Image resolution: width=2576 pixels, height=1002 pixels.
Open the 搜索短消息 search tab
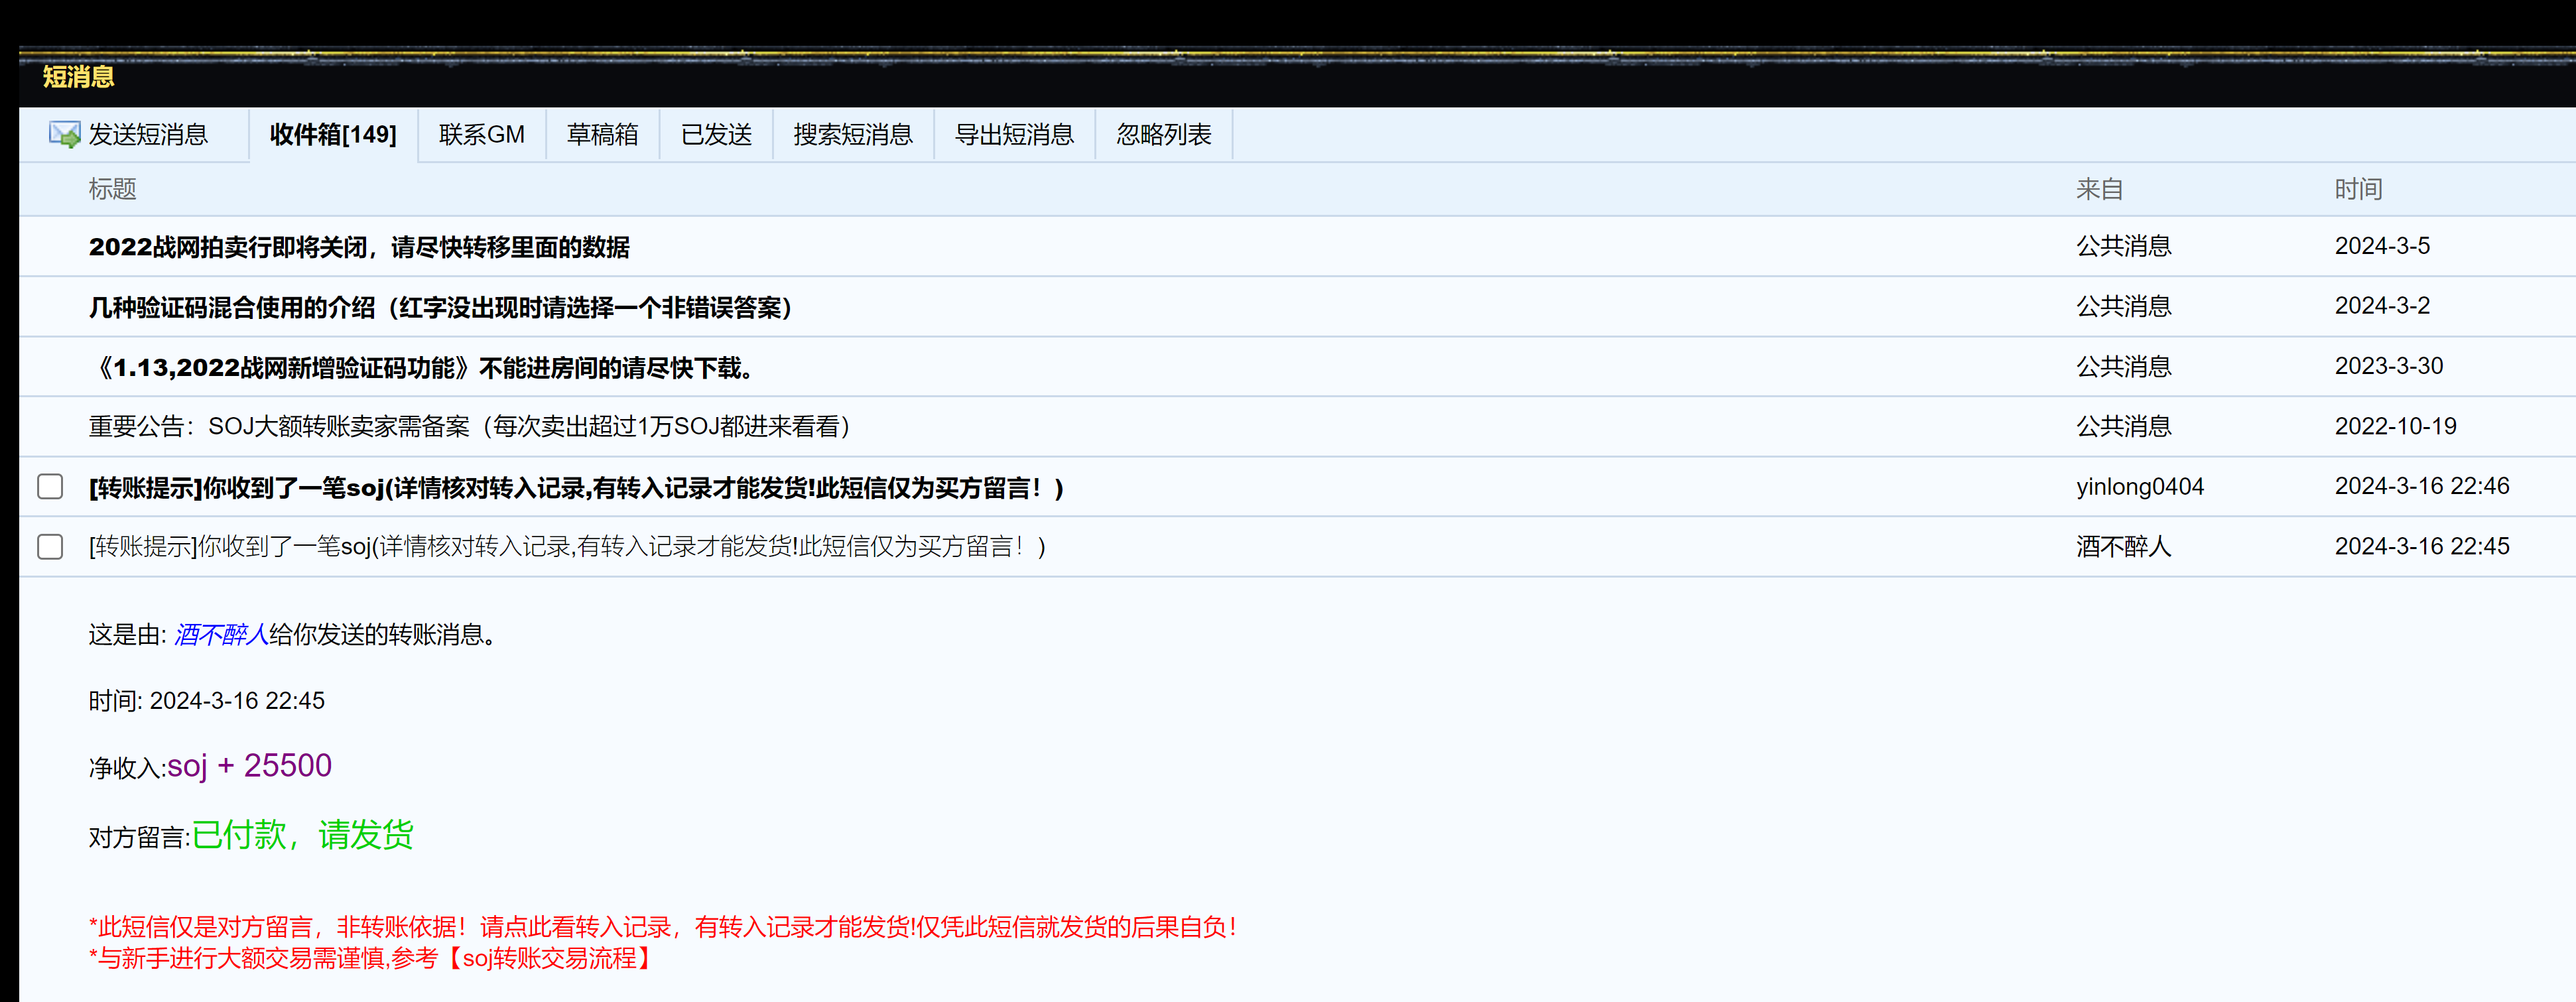pos(853,135)
